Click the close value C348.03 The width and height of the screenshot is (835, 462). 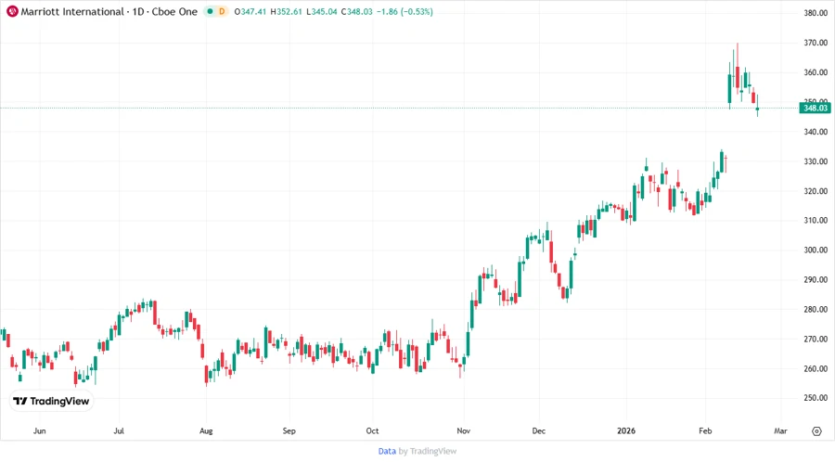[357, 11]
